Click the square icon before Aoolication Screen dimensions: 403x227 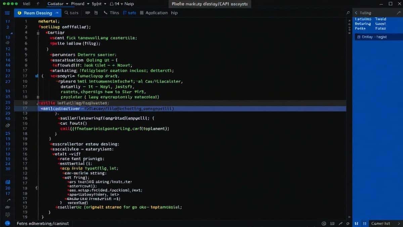click(x=142, y=13)
